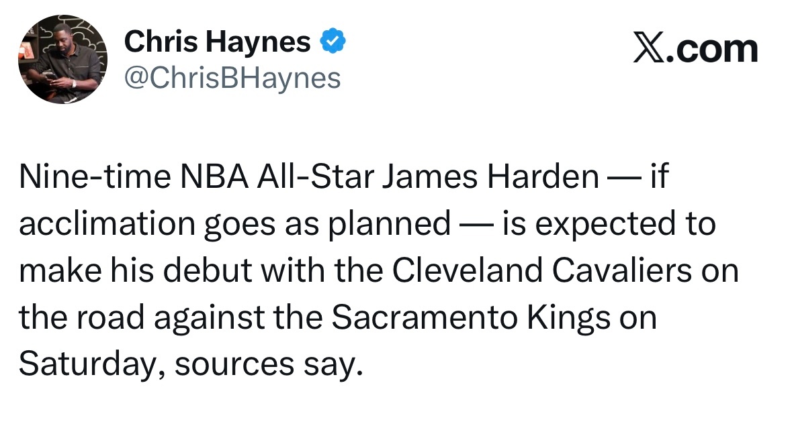This screenshot has height=426, width=792.
Task: Click the ".com" watermark text
Action: tap(712, 50)
